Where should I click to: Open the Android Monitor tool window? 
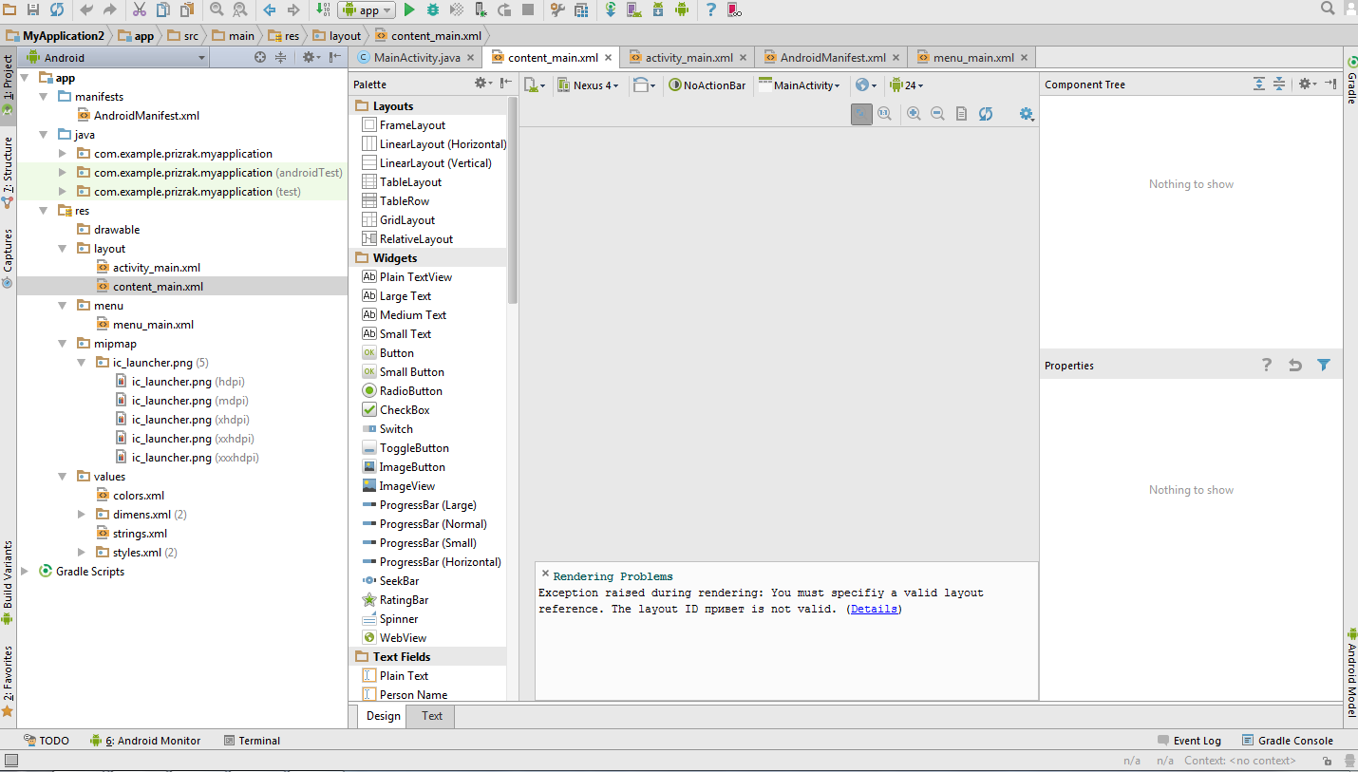(x=145, y=741)
